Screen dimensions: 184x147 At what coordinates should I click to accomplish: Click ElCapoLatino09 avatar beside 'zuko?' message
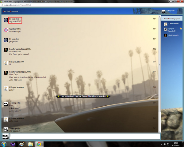[6, 89]
